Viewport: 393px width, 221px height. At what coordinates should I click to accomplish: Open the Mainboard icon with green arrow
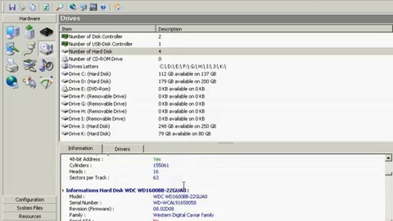pyautogui.click(x=29, y=32)
